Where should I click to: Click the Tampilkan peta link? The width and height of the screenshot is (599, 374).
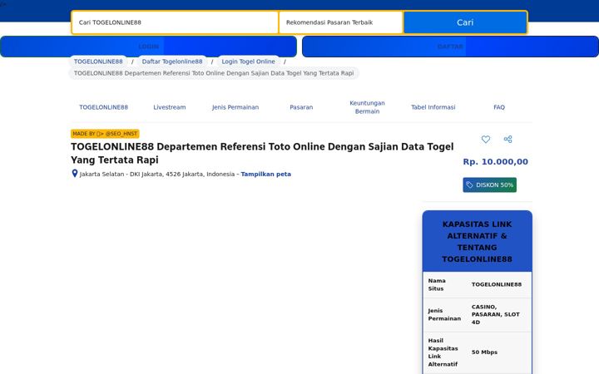(x=266, y=174)
